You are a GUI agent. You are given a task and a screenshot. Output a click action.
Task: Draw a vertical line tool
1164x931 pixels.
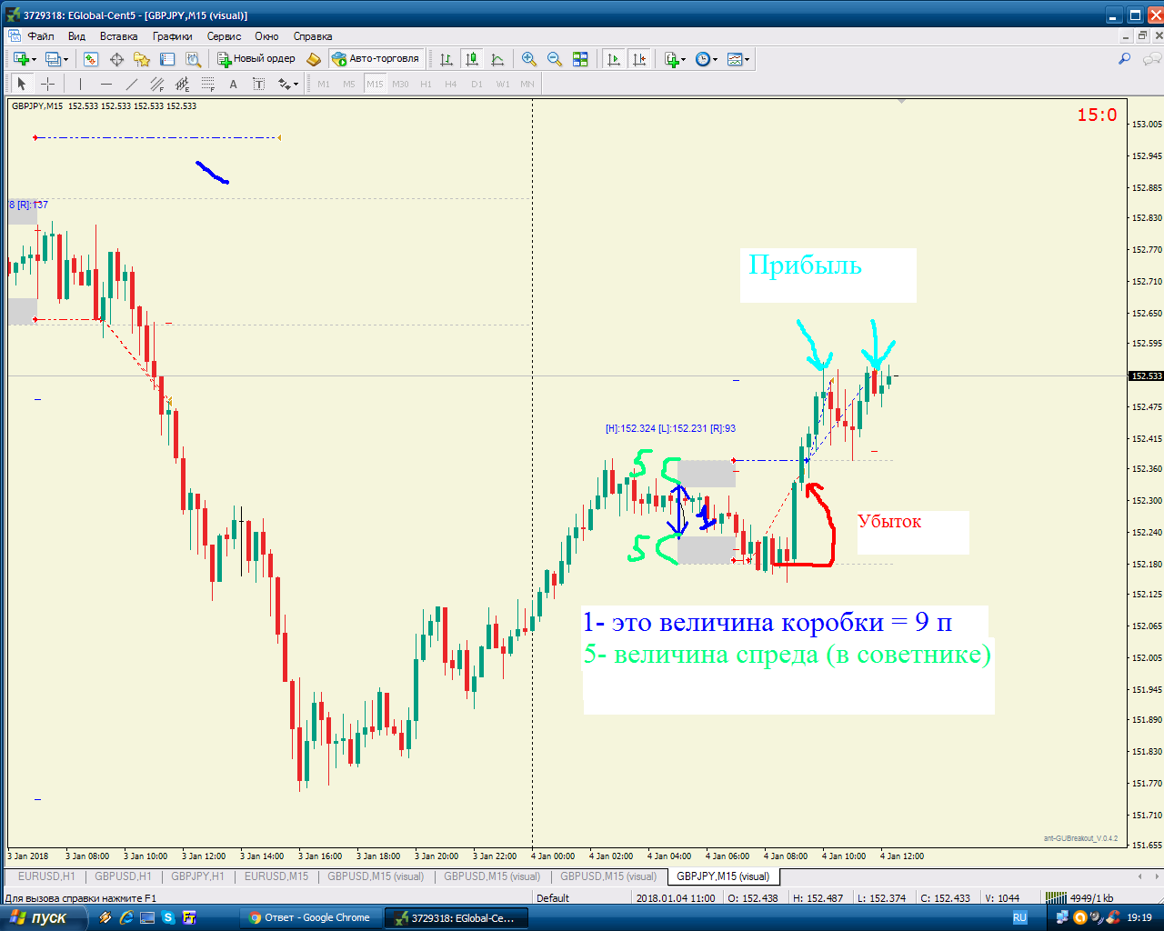point(80,84)
